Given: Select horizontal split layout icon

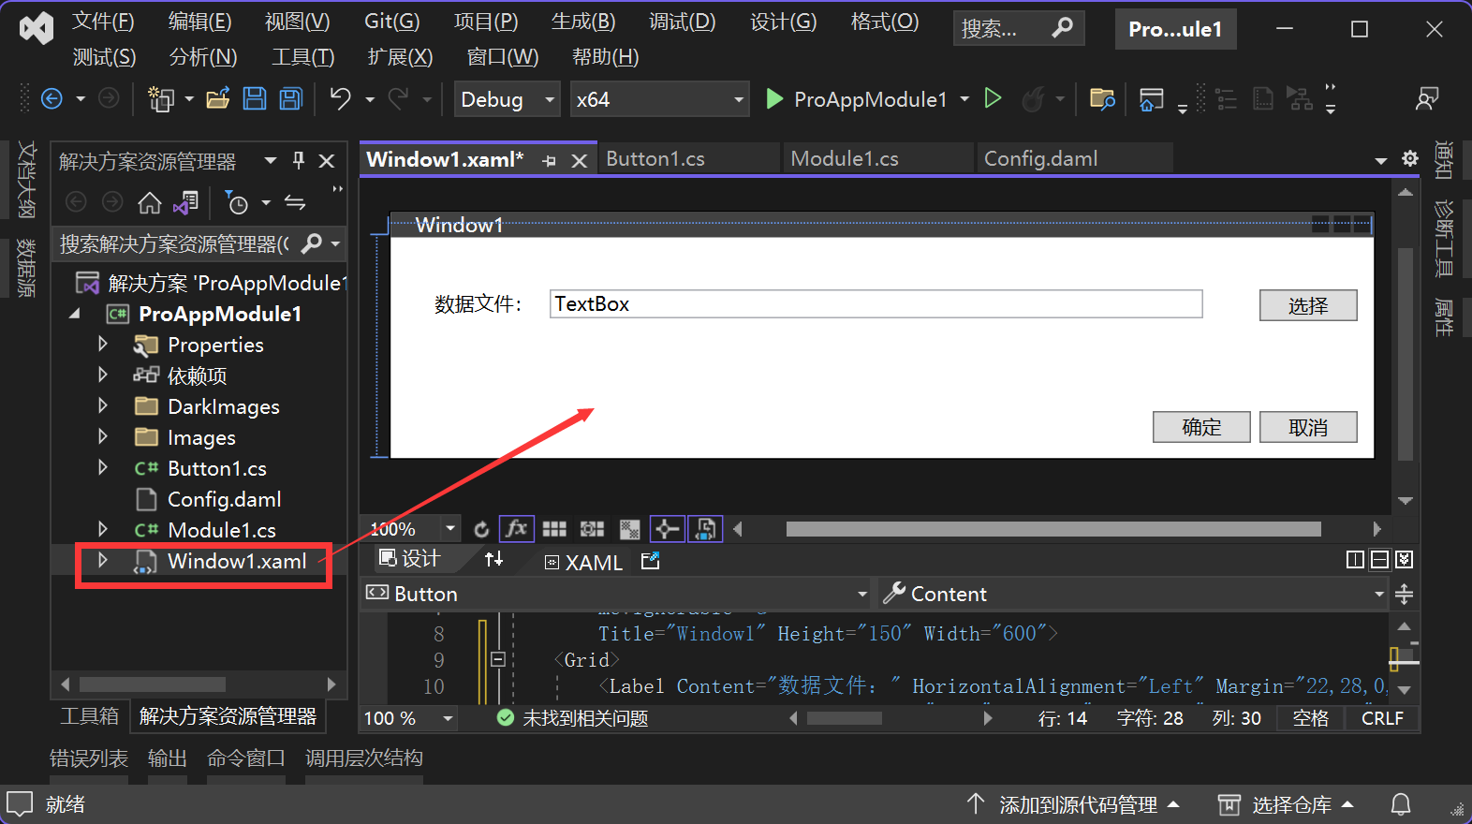Looking at the screenshot, I should pyautogui.click(x=1379, y=560).
